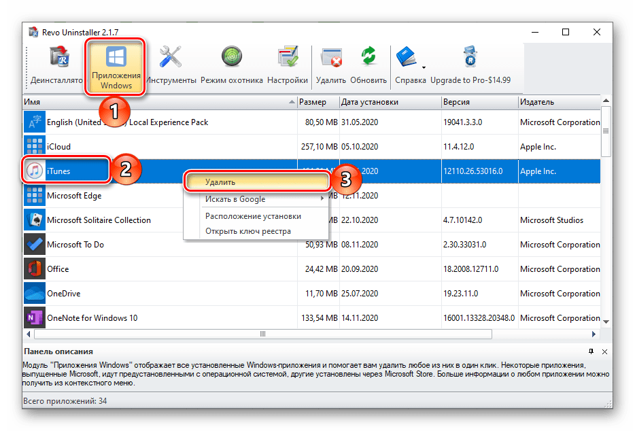635x431 pixels.
Task: Click the iTunes app icon
Action: [x=35, y=171]
